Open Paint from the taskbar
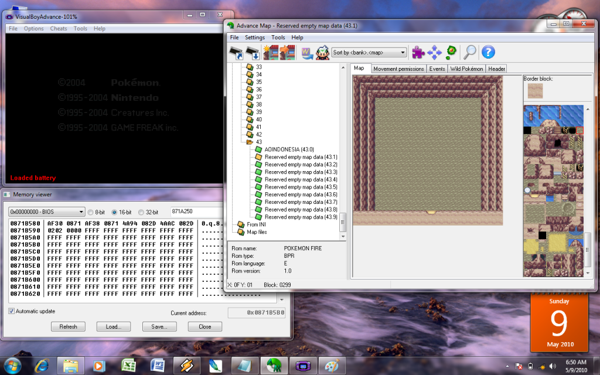 tap(332, 366)
